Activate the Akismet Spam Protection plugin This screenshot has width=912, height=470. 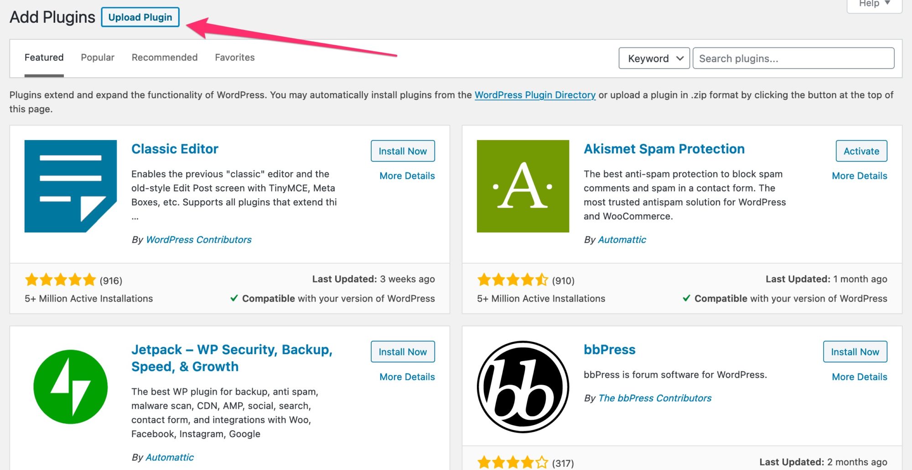(861, 151)
